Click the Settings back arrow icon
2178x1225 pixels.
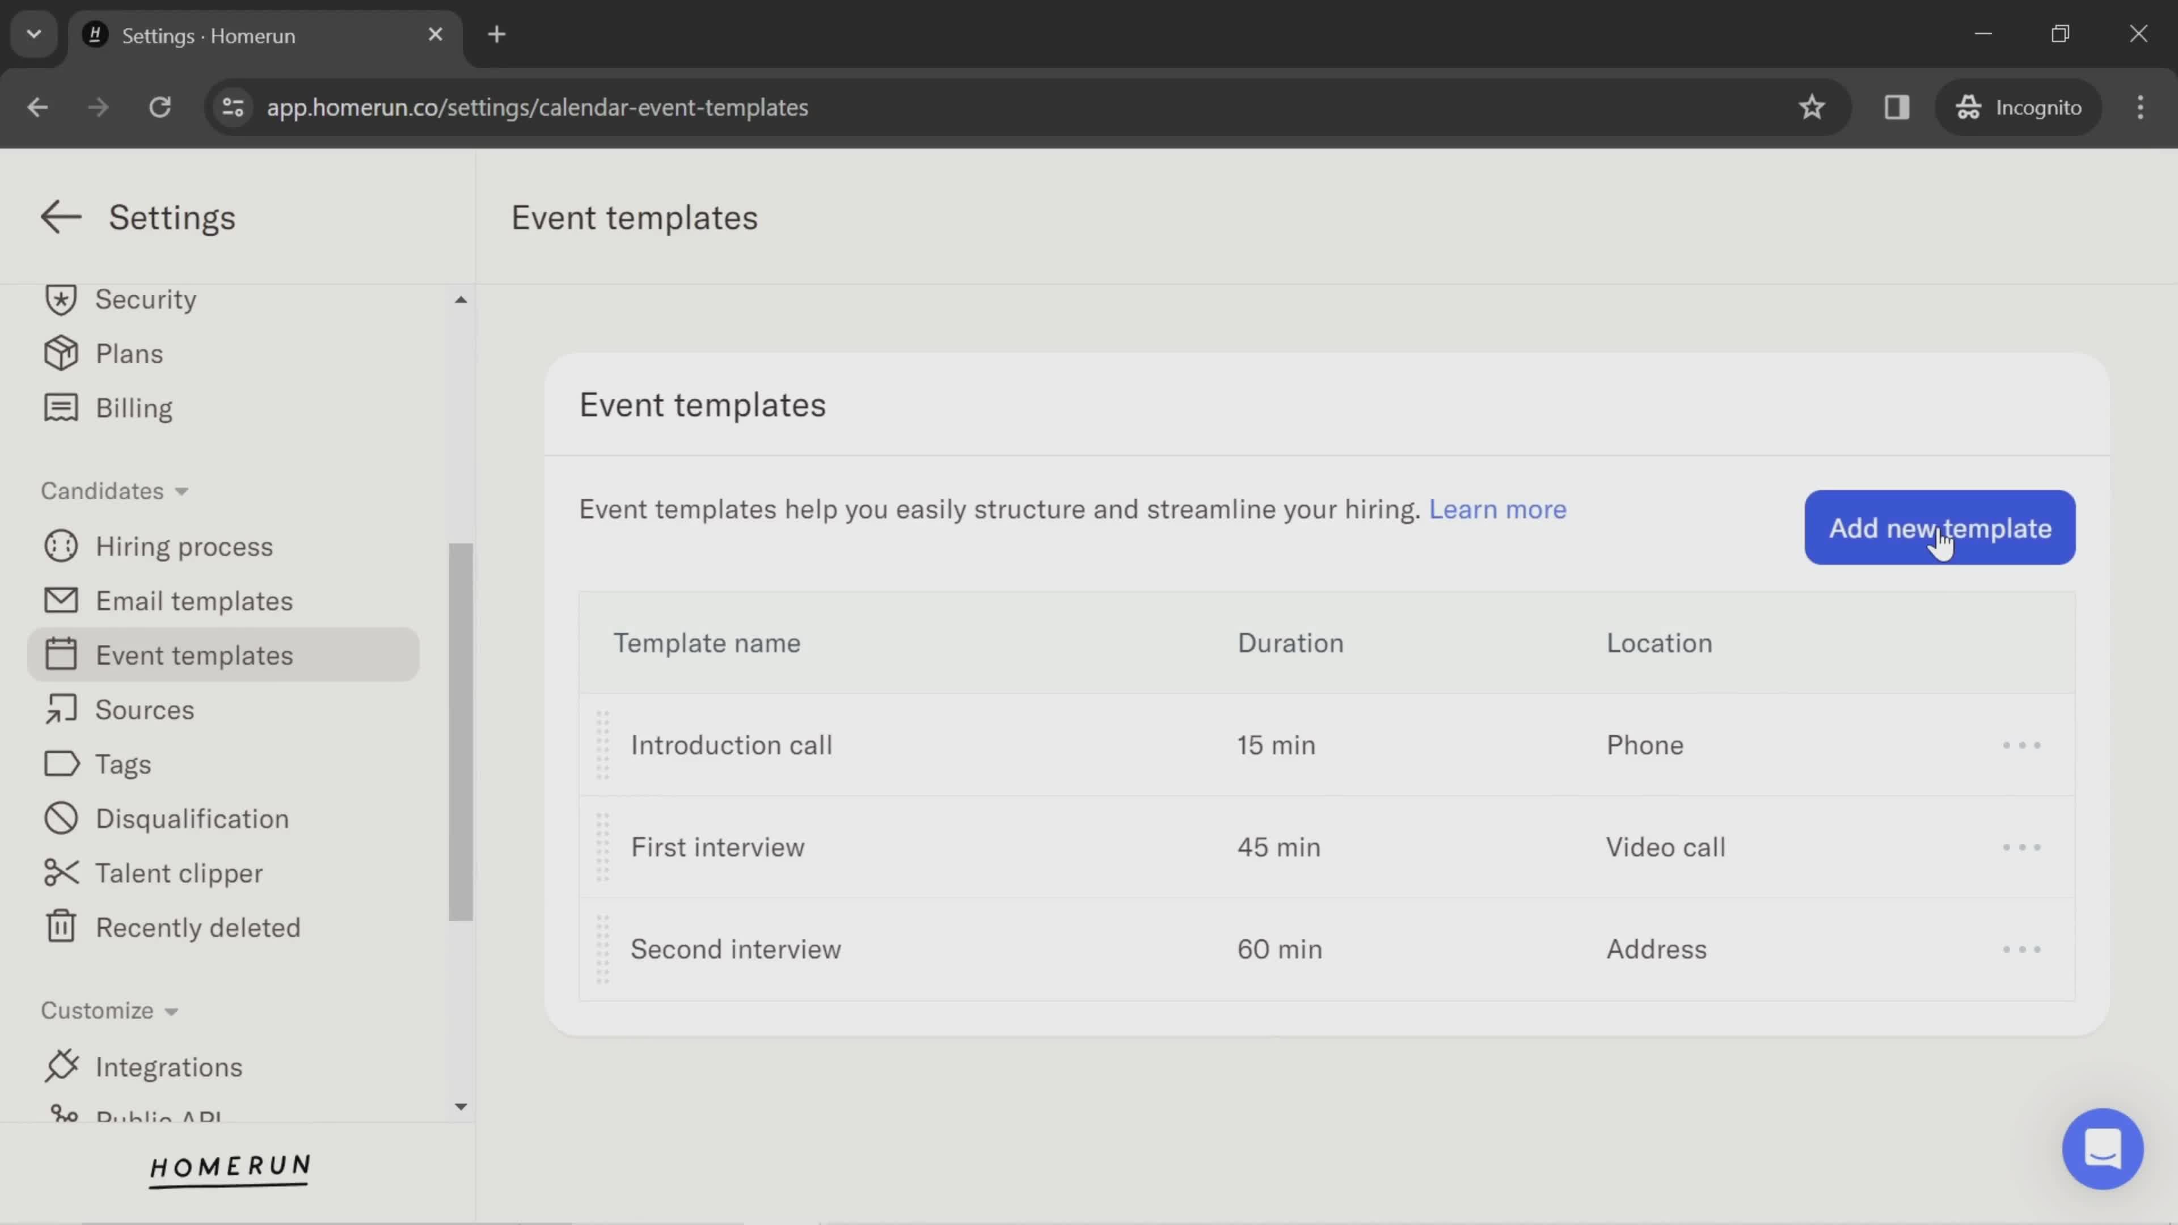click(x=61, y=217)
